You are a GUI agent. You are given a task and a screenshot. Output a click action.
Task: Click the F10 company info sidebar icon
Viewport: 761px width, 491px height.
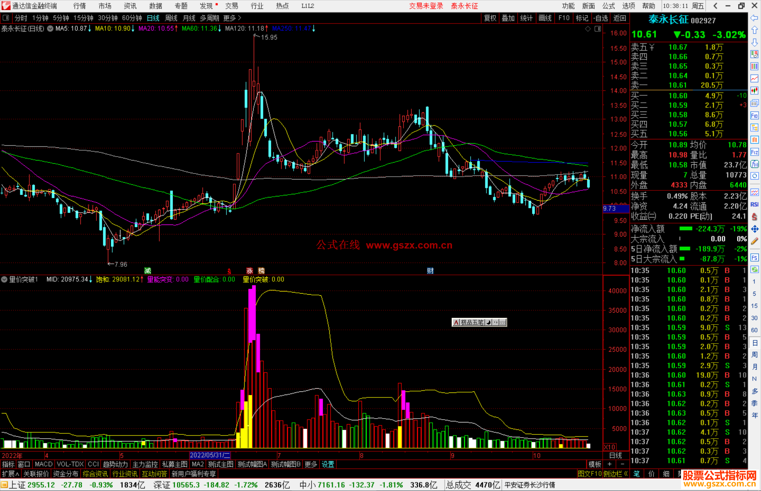click(754, 116)
